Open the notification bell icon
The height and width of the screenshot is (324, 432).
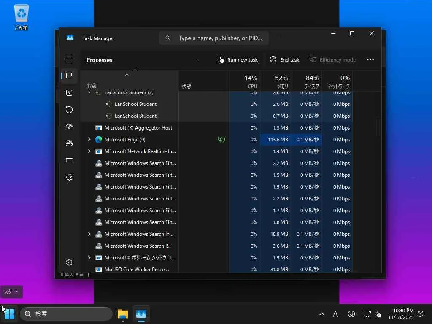pos(421,314)
